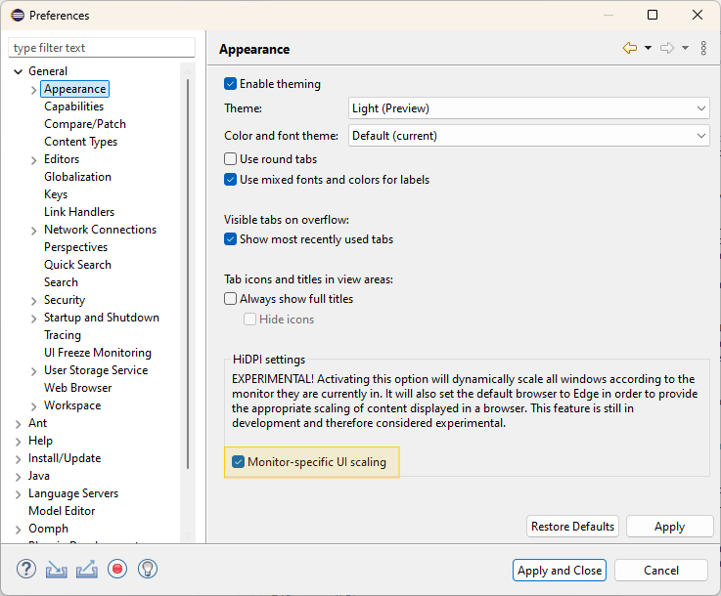Click the Eclipse logo in title bar
This screenshot has width=721, height=596.
[x=18, y=16]
